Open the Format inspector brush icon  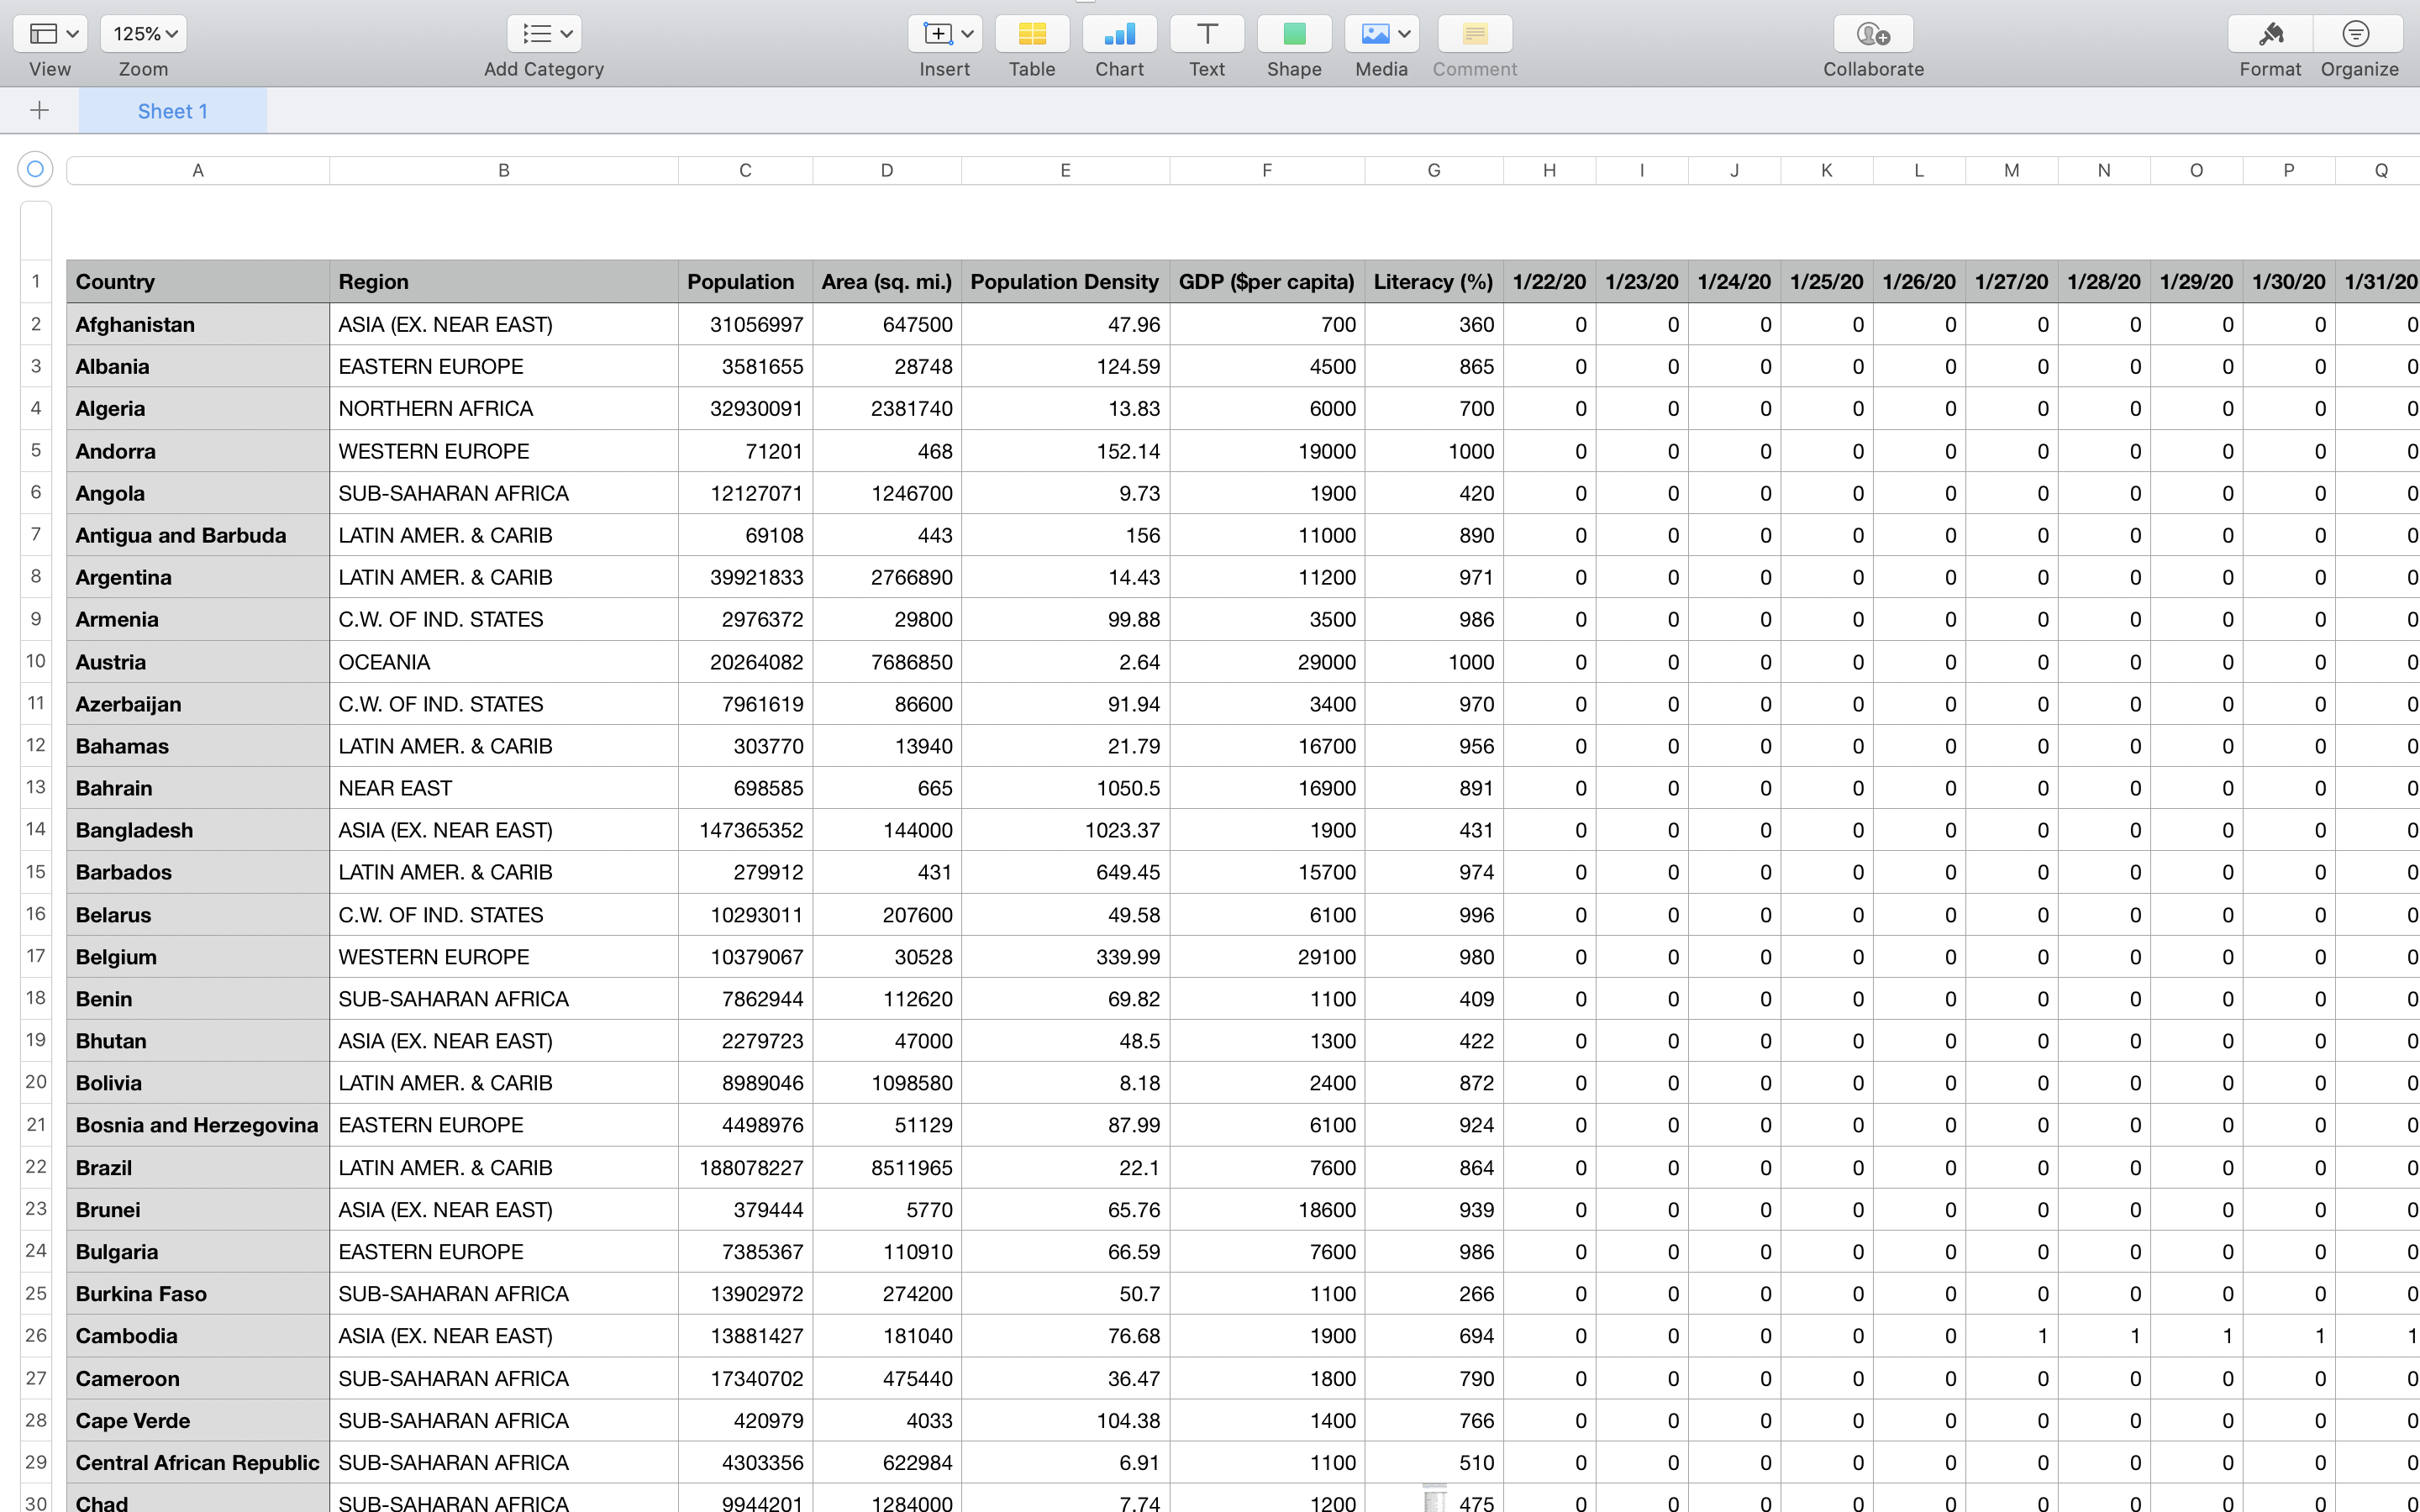coord(2270,34)
